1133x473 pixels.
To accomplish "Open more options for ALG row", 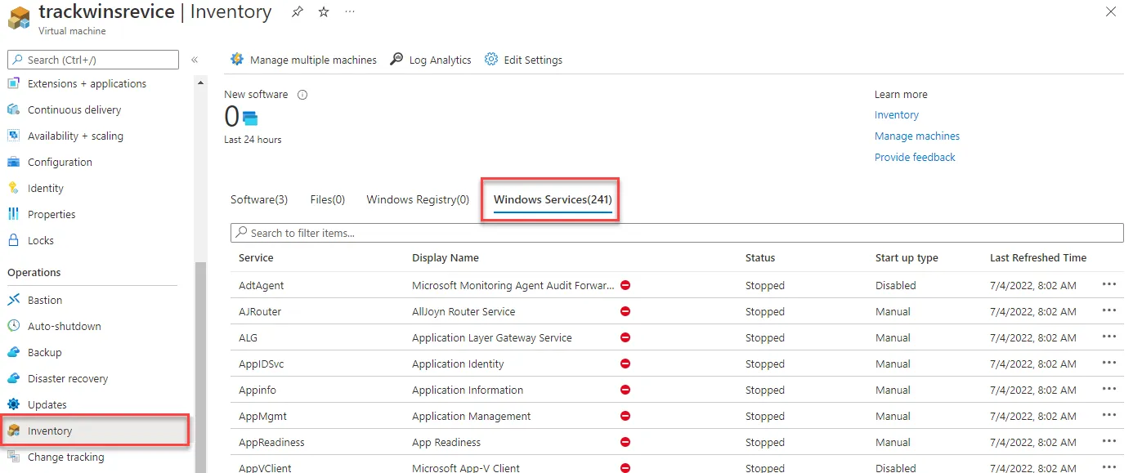I will [1109, 337].
